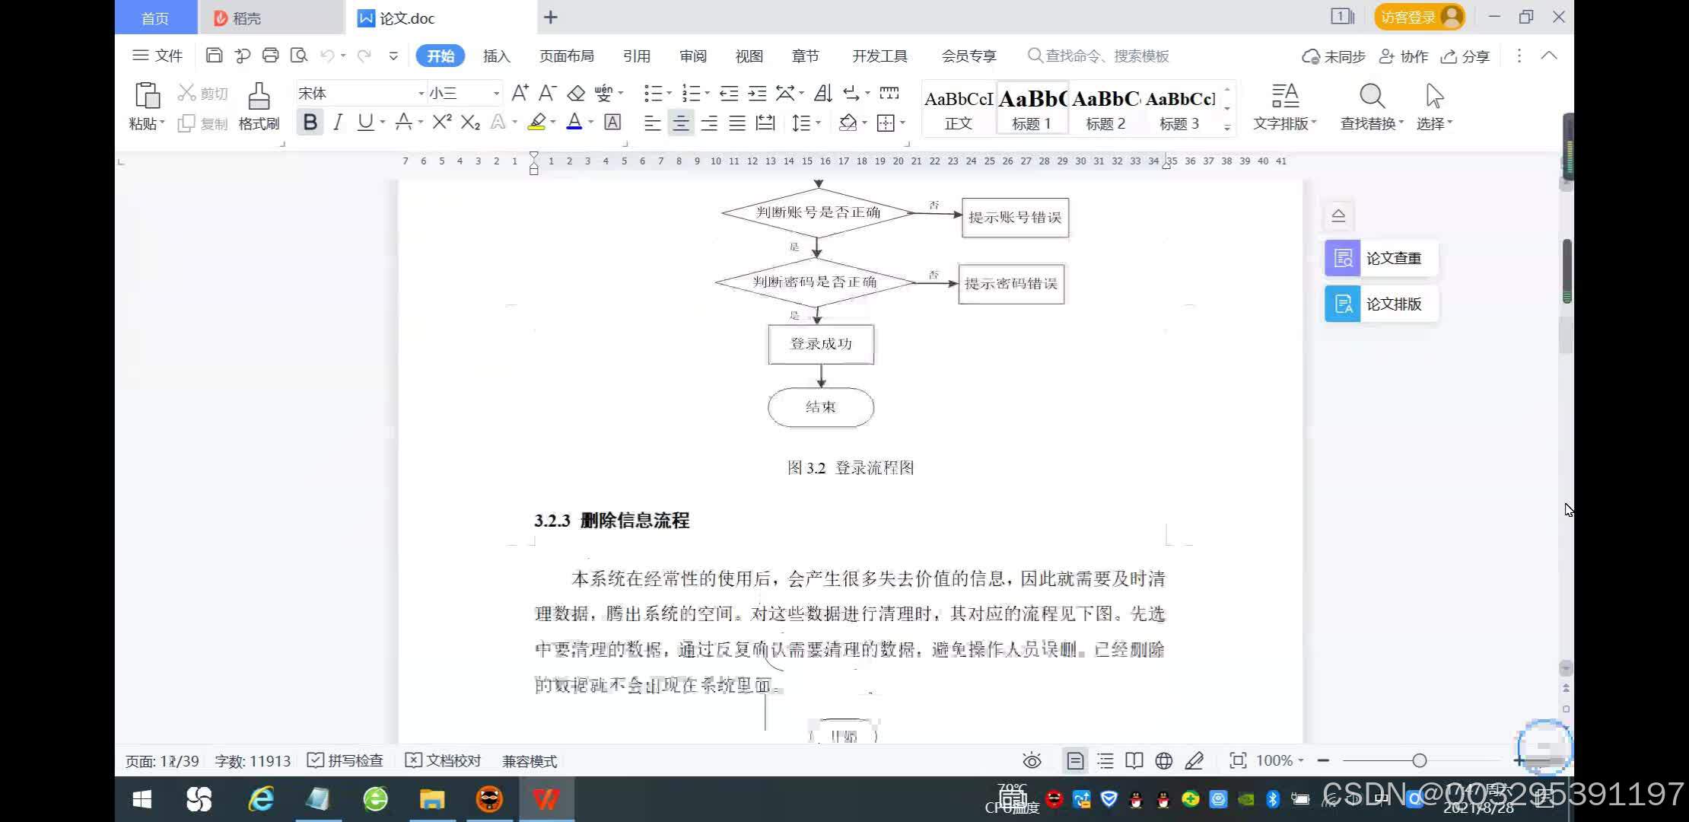1689x822 pixels.
Task: Toggle center alignment
Action: (681, 123)
